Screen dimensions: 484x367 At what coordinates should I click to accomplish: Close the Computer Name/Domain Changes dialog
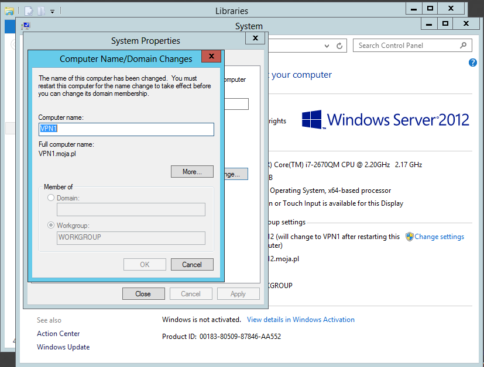pos(211,56)
